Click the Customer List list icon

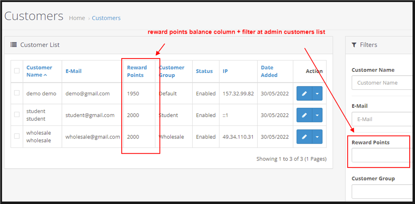point(14,45)
